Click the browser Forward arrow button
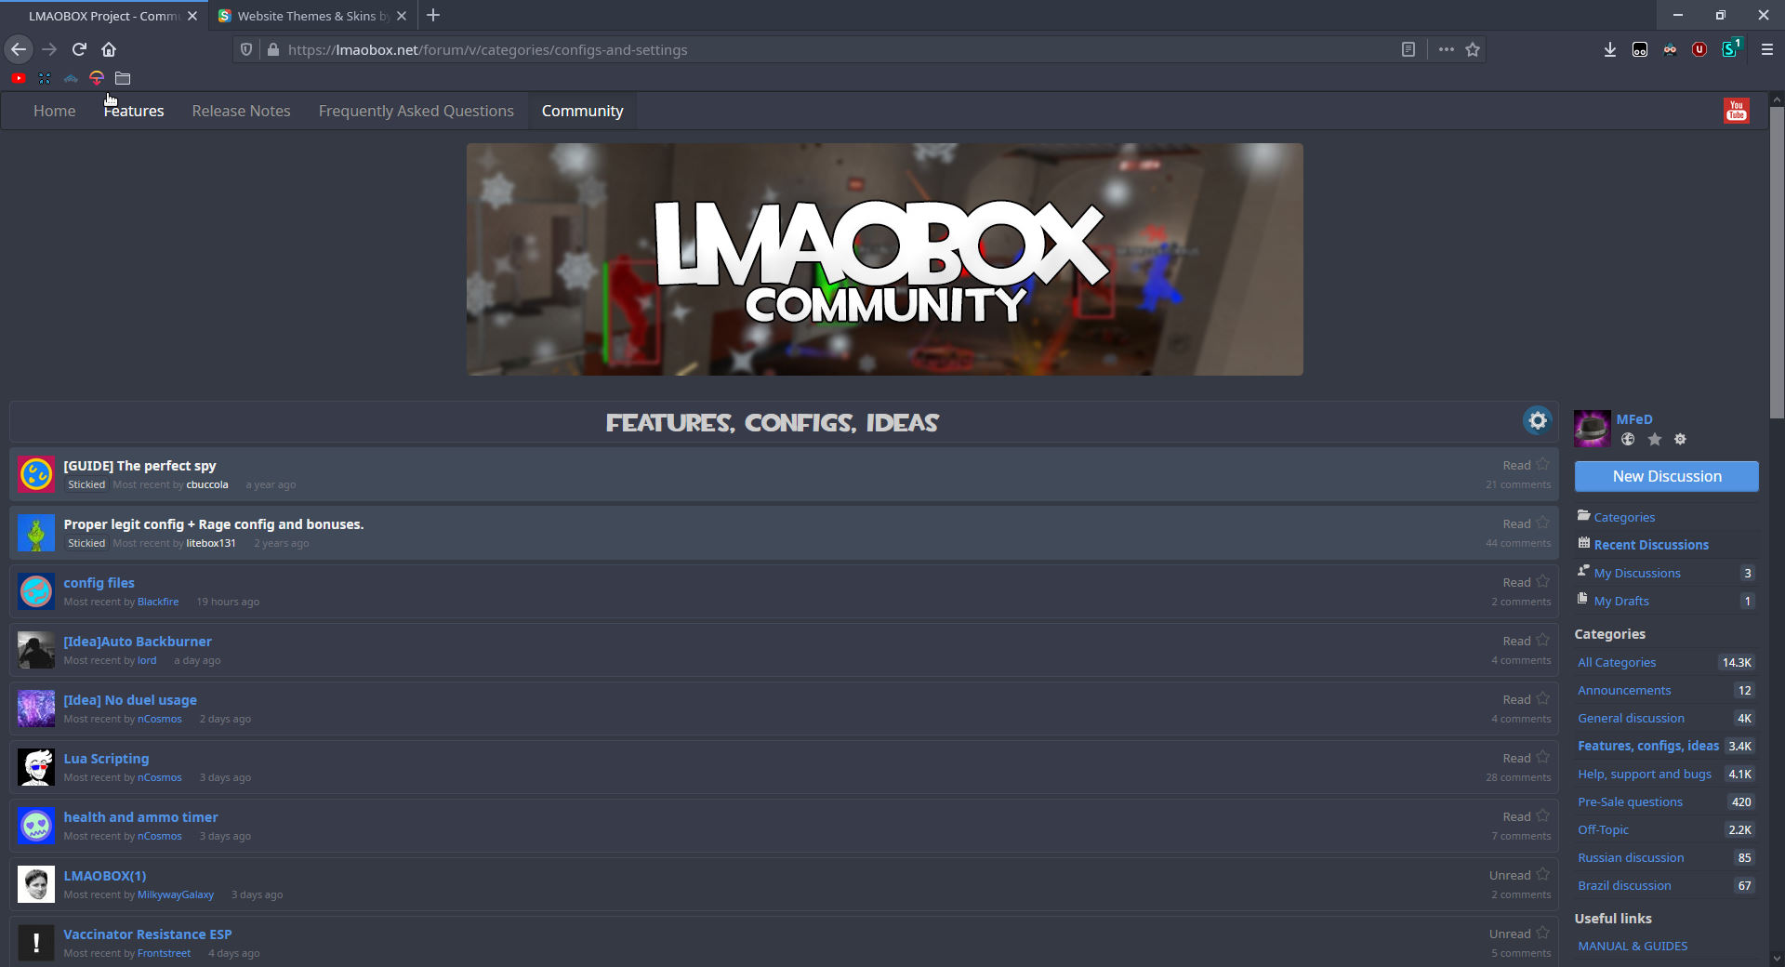The height and width of the screenshot is (967, 1785). click(x=49, y=49)
